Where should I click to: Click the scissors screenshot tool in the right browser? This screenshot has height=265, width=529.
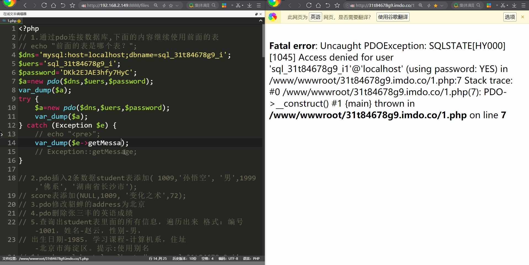[503, 5]
